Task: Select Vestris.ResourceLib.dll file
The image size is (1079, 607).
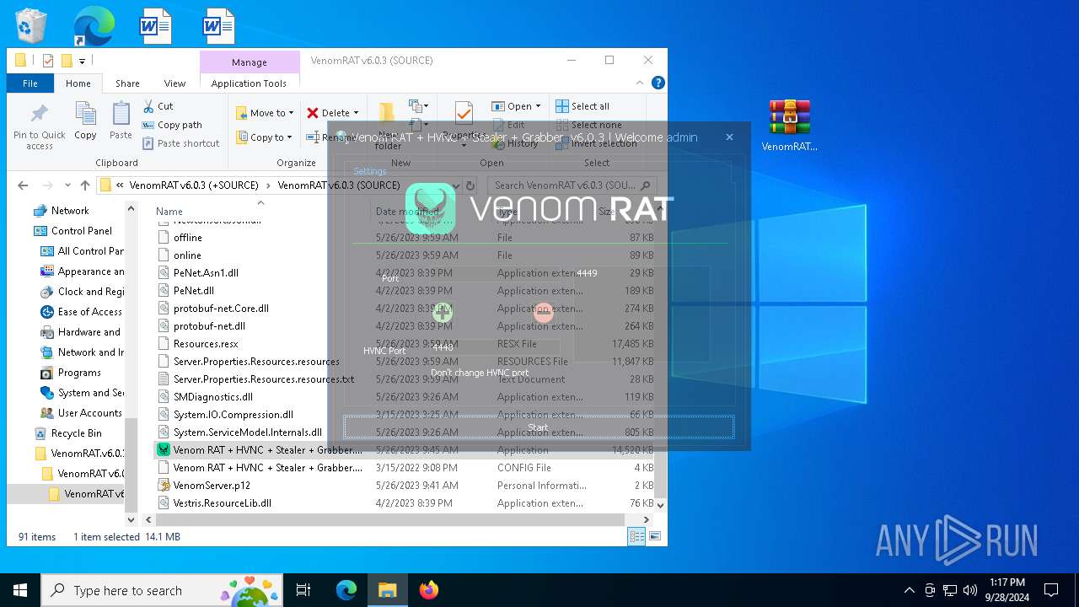Action: point(223,503)
